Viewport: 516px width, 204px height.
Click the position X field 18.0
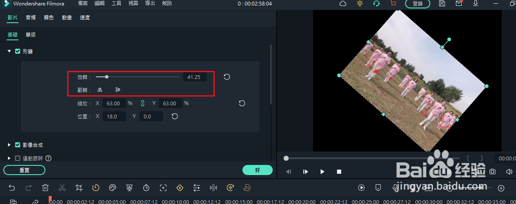click(114, 116)
